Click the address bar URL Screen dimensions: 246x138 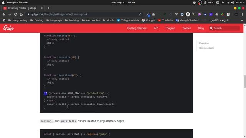click(60, 15)
